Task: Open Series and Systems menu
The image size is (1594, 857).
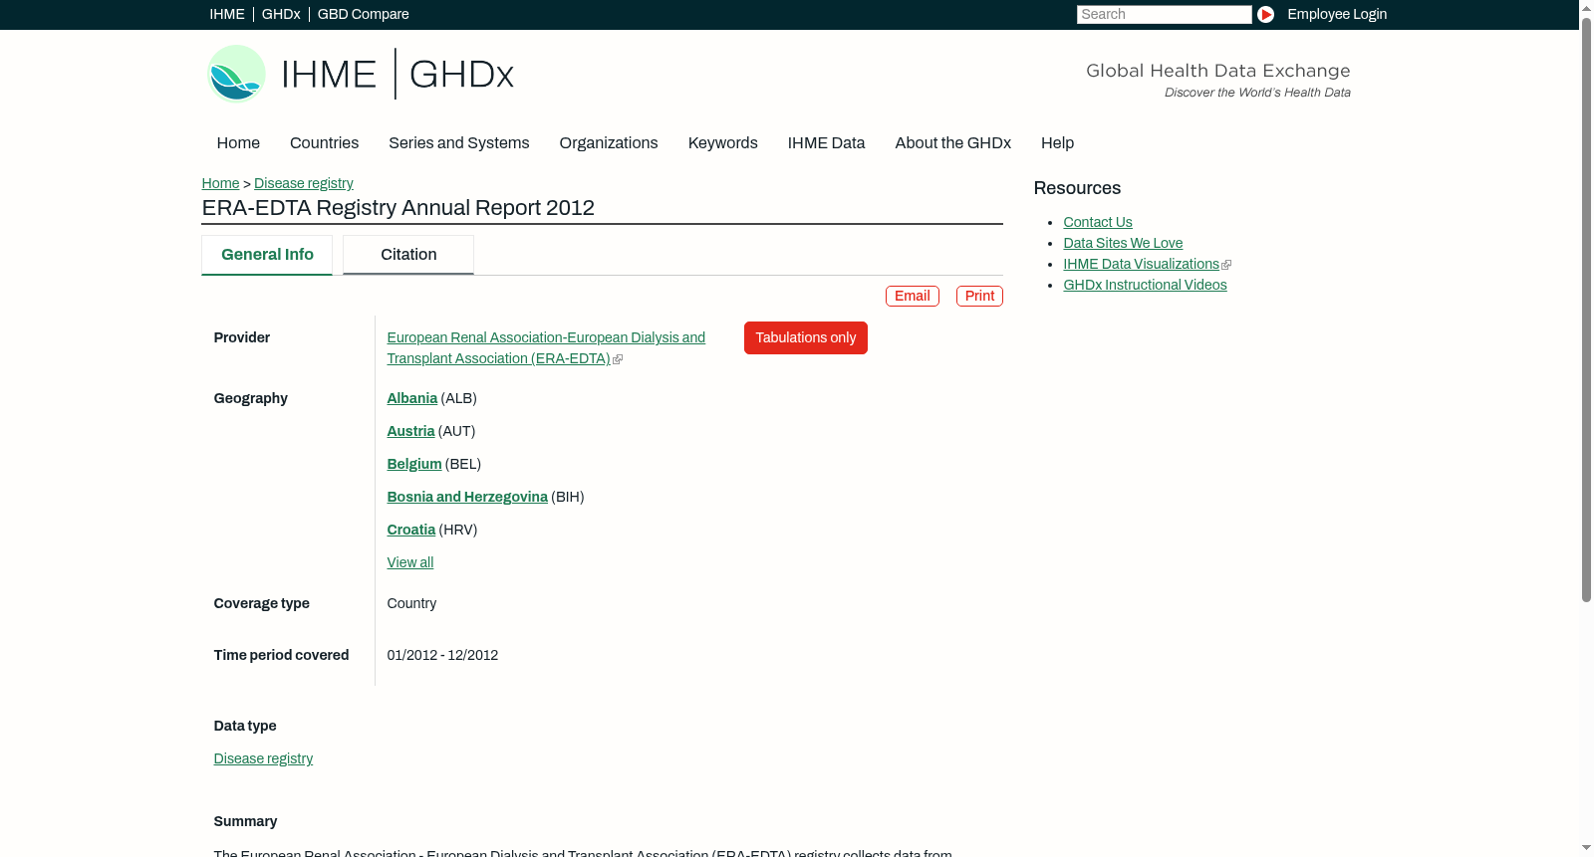Action: [x=459, y=143]
